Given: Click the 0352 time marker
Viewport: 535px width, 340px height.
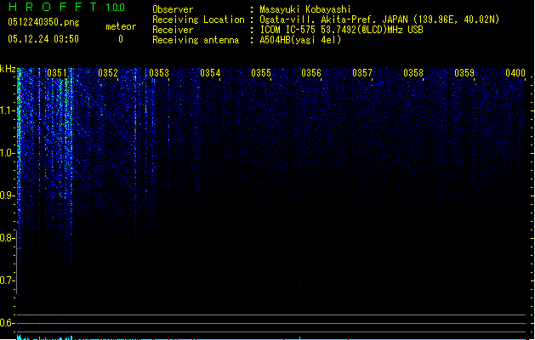Looking at the screenshot, I should coord(108,73).
